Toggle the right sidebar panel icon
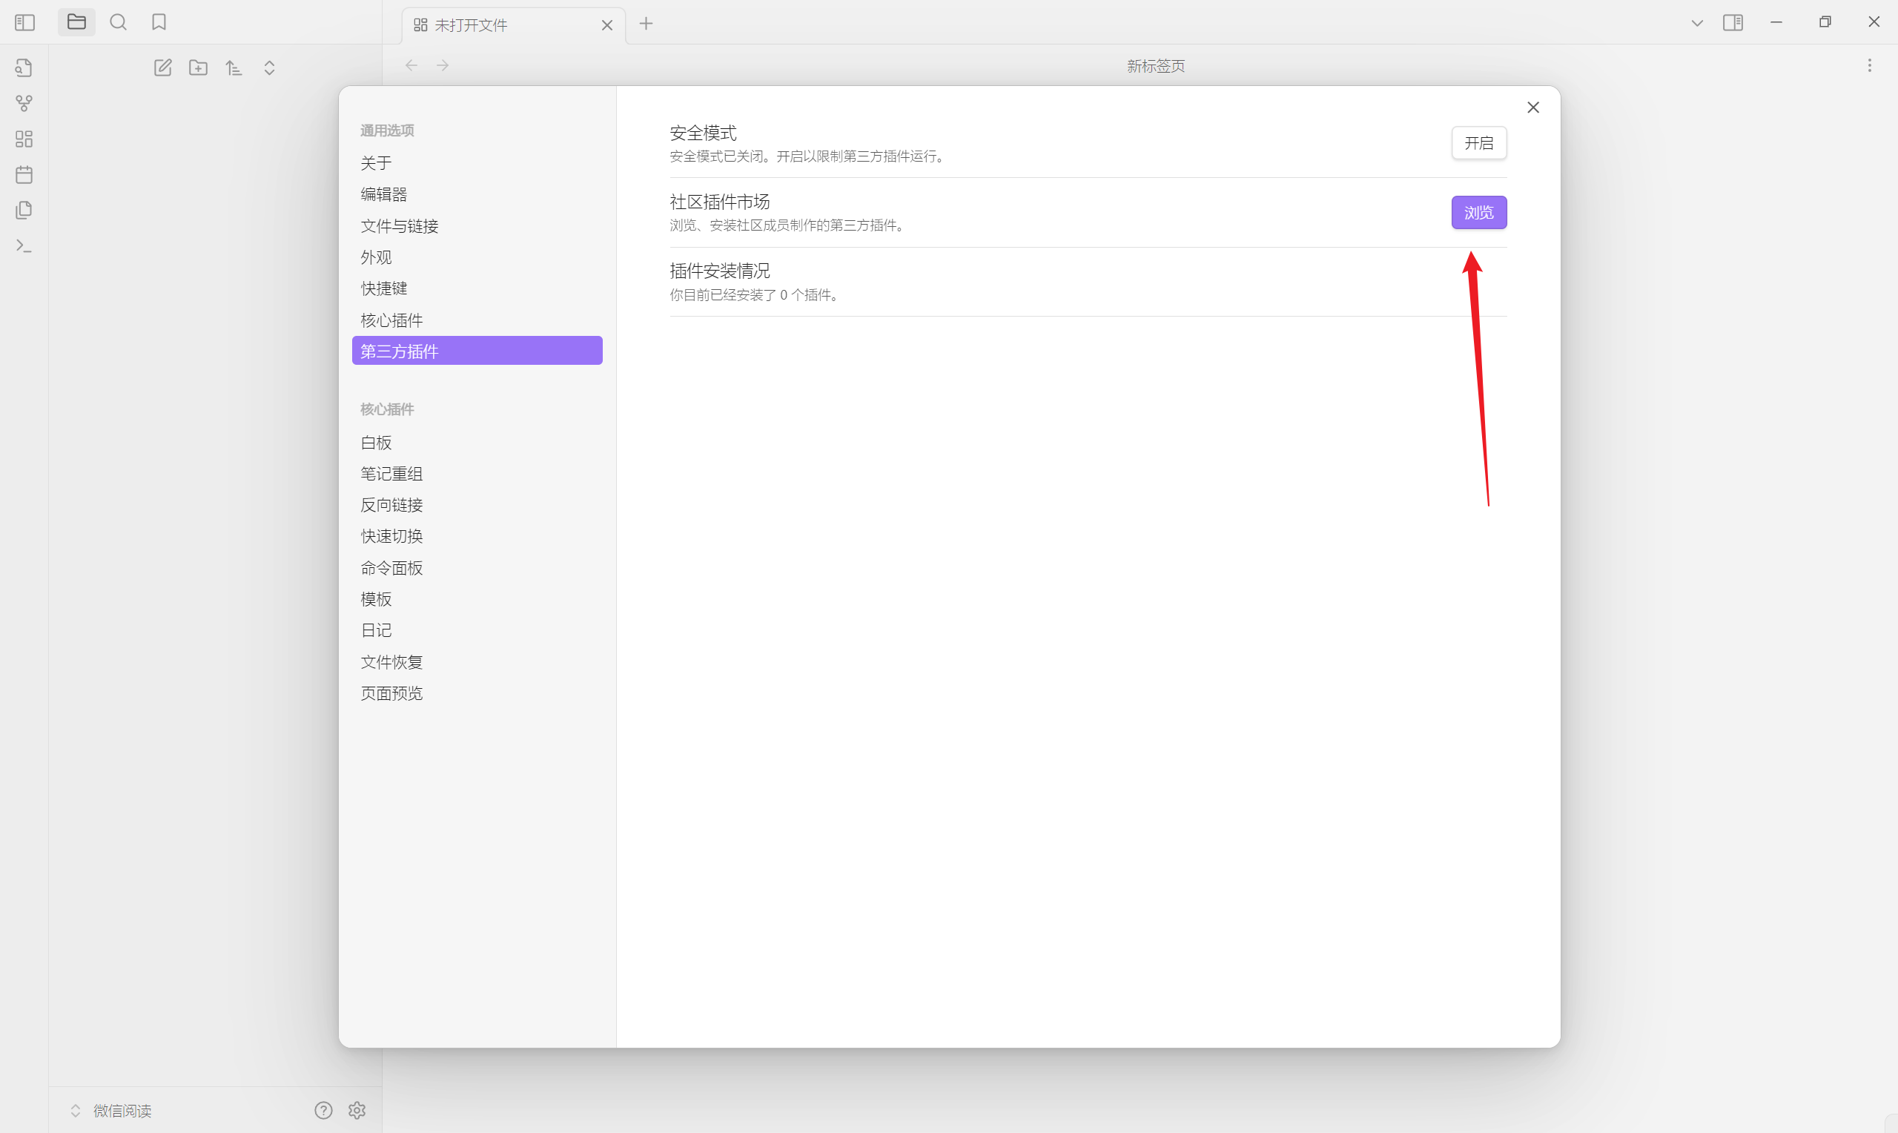The image size is (1898, 1133). 1733,23
